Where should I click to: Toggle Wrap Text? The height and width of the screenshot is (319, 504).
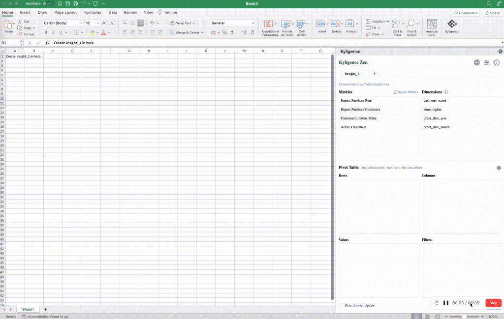point(182,23)
